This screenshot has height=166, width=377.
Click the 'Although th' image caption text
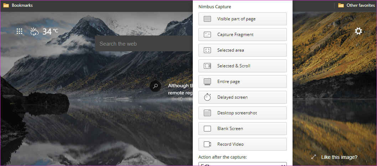[x=181, y=85]
